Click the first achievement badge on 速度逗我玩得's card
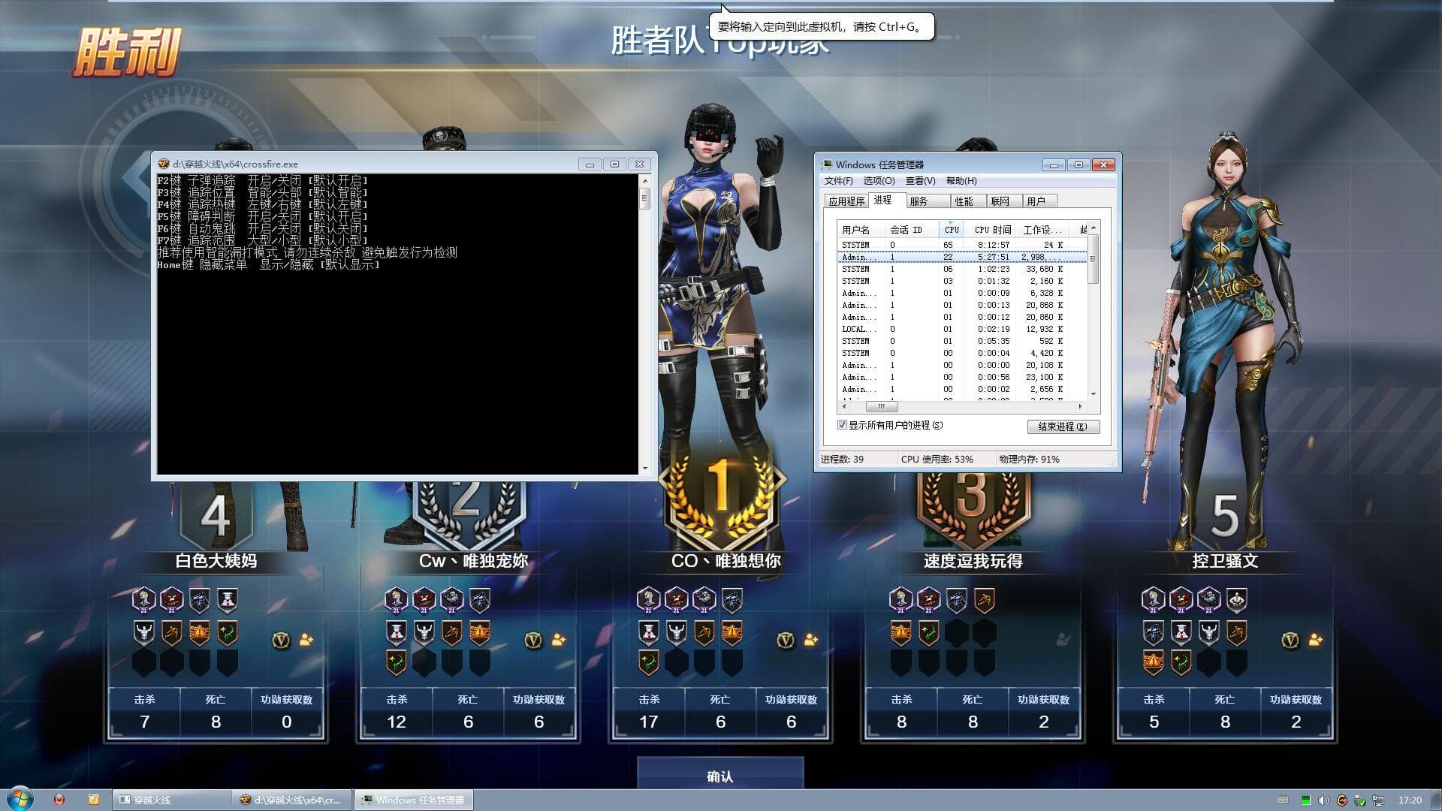 [x=901, y=599]
